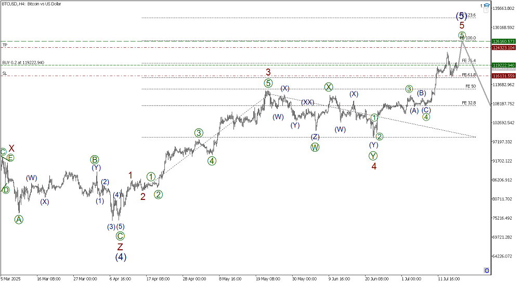Image resolution: width=520 pixels, height=283 pixels.
Task: Select the FE 61.8 Fibonacci label
Action: coord(469,75)
